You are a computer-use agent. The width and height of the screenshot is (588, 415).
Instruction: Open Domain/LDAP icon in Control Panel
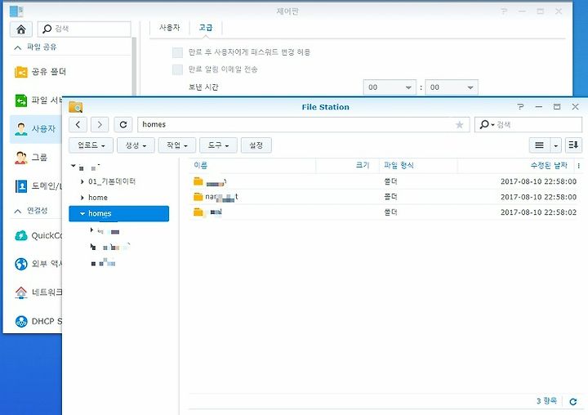click(x=21, y=185)
